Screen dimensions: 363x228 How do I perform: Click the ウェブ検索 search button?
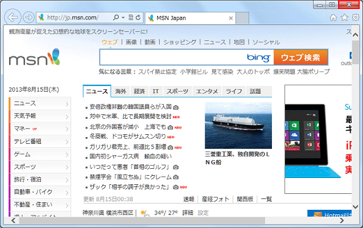pyautogui.click(x=300, y=57)
